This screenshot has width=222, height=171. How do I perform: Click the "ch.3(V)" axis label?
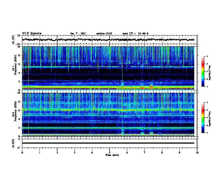coord(13,143)
